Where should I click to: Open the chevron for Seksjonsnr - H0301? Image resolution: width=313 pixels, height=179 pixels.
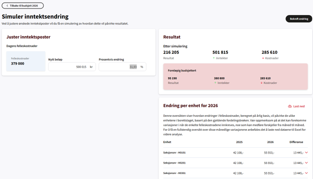(x=306, y=173)
